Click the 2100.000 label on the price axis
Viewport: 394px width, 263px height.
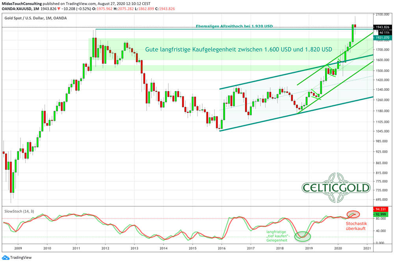coord(382,14)
